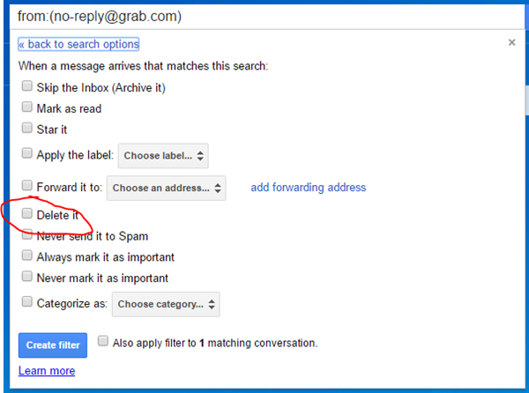Toggle the Categorize as checkbox
Viewport: 529px width, 393px height.
[x=26, y=304]
